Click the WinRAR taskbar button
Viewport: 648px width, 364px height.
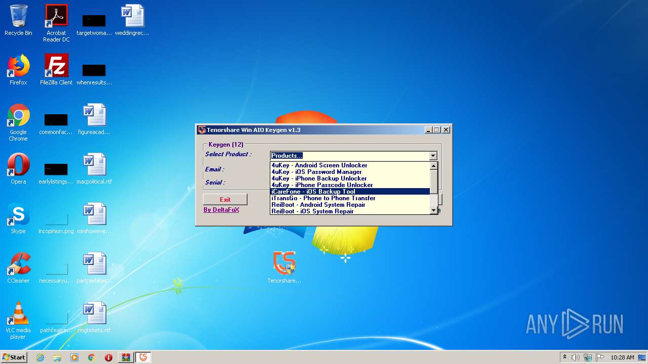pos(126,357)
